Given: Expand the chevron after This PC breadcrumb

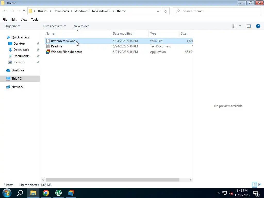Looking at the screenshot, I should click(51, 11).
